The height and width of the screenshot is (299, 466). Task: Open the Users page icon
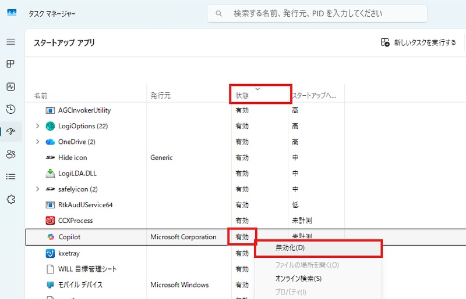pos(10,154)
